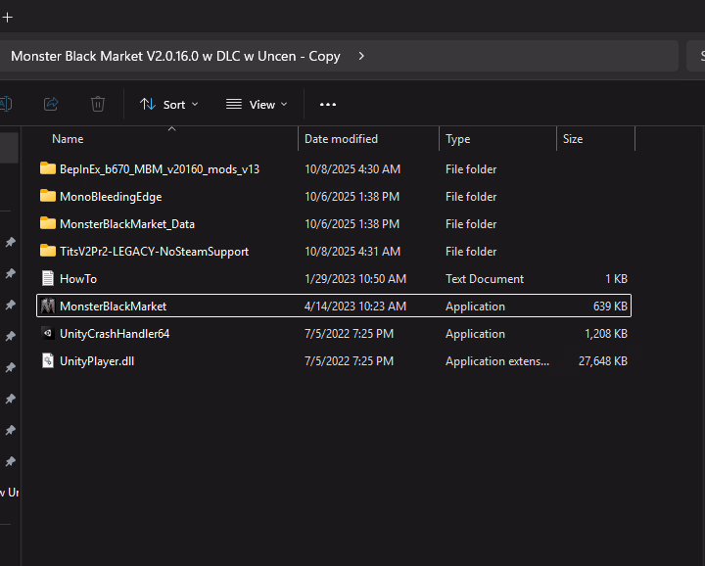Click the Size column header
The image size is (705, 566).
pyautogui.click(x=573, y=139)
